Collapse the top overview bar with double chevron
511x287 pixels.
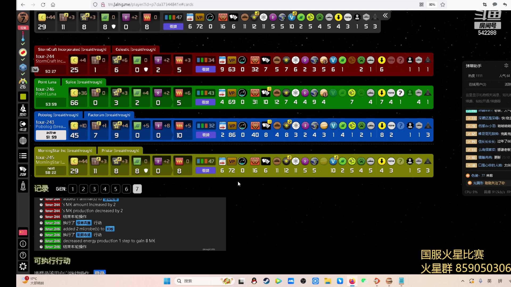[x=385, y=16]
